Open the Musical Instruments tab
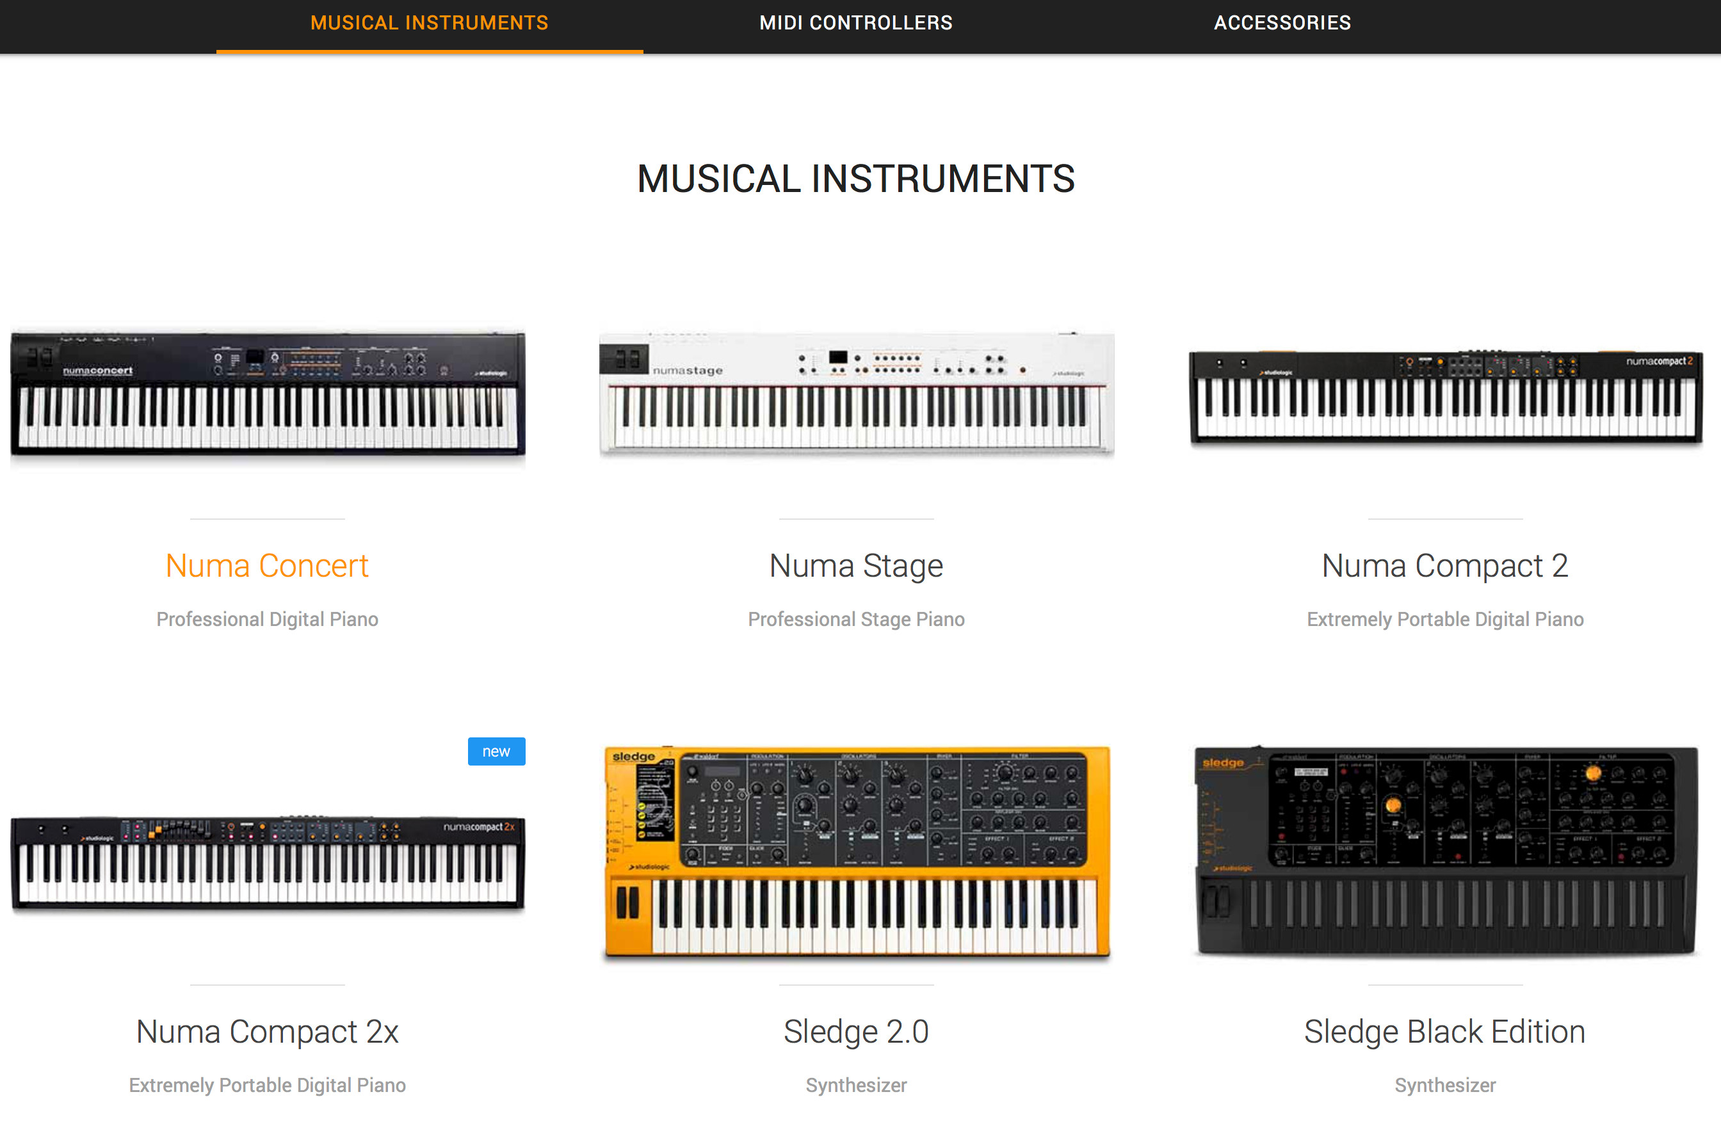1721x1124 pixels. (429, 23)
